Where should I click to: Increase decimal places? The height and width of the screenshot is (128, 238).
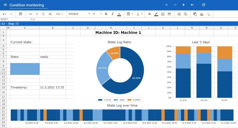(x=50, y=14)
